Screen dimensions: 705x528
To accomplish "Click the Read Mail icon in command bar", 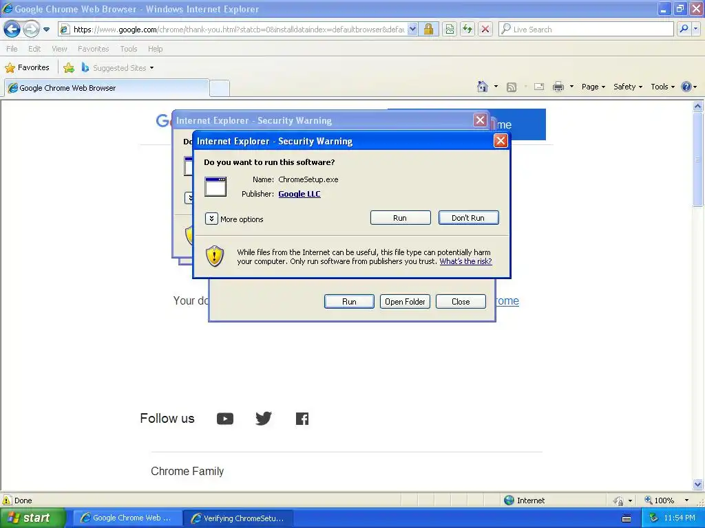I will pyautogui.click(x=539, y=87).
